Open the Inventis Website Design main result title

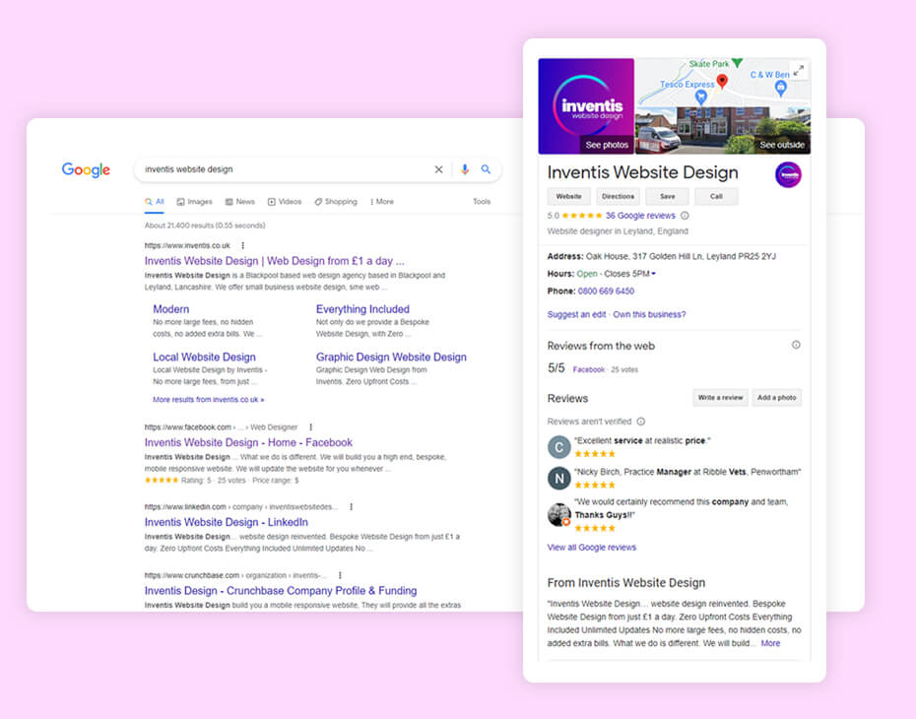[x=274, y=261]
